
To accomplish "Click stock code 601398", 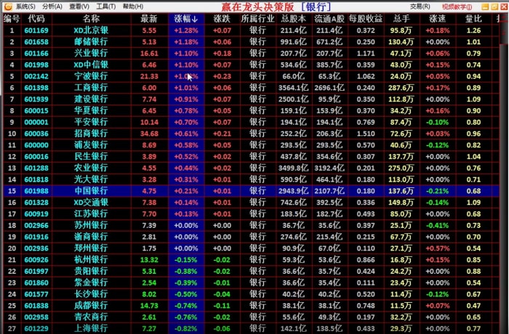I will [x=36, y=88].
